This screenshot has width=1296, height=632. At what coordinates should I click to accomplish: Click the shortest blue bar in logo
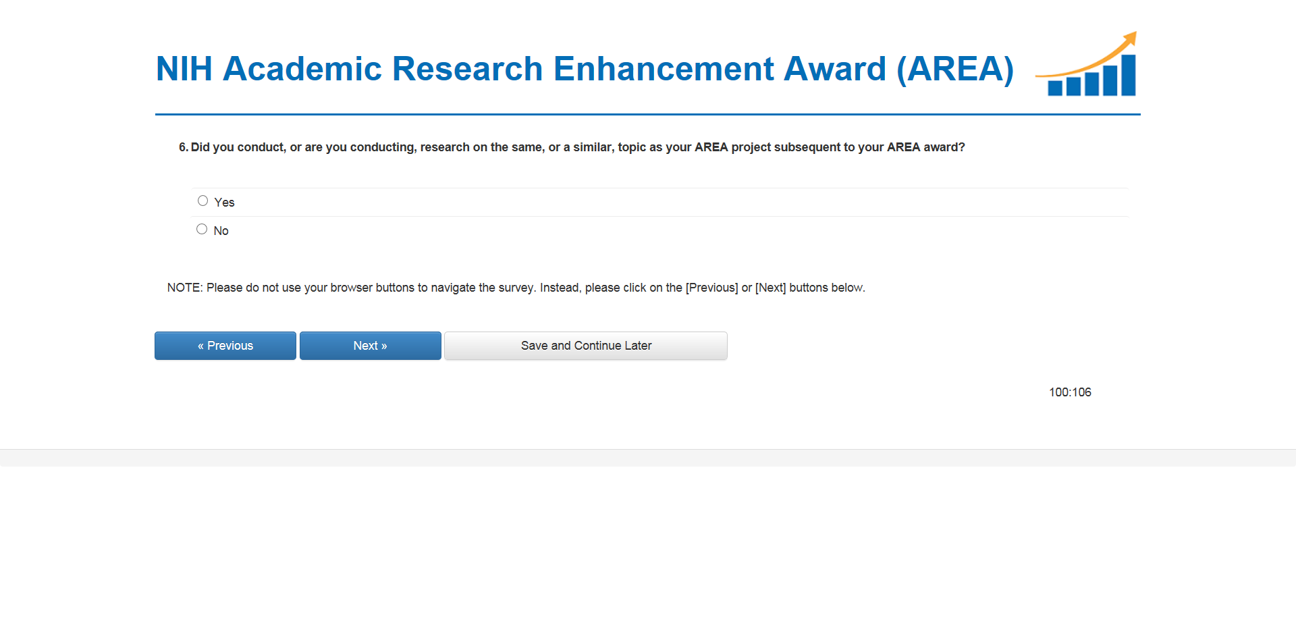coord(1054,88)
